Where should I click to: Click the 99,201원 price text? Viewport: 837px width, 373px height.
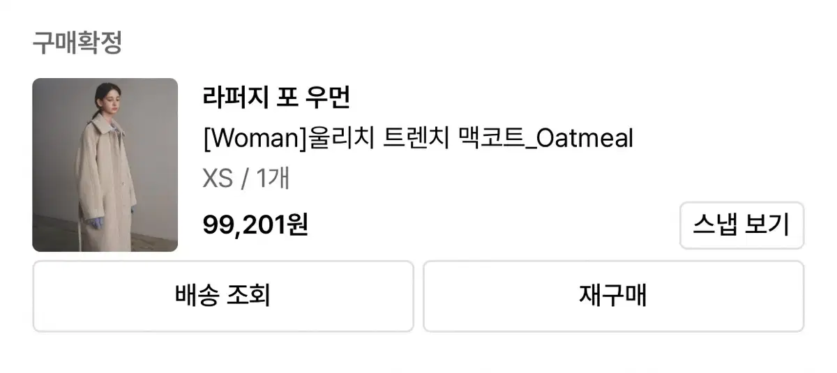(x=255, y=224)
